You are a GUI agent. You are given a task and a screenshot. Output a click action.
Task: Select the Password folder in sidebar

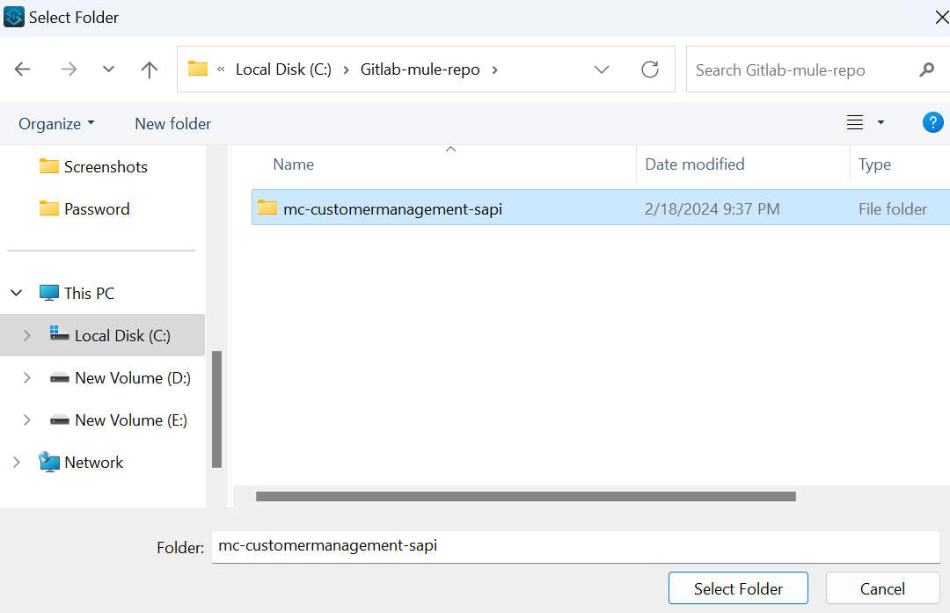tap(97, 209)
